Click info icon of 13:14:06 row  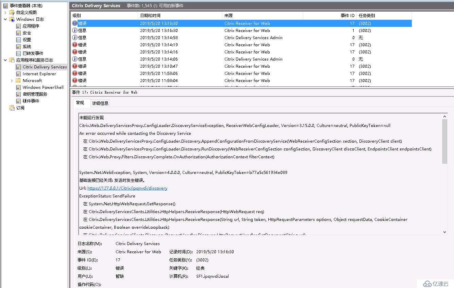click(75, 59)
